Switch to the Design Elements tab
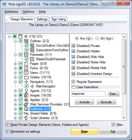The image size is (132, 140). click(x=22, y=19)
